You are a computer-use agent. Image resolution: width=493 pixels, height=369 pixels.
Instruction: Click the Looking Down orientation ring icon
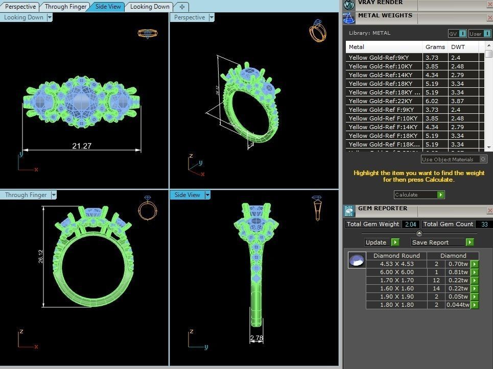click(148, 33)
